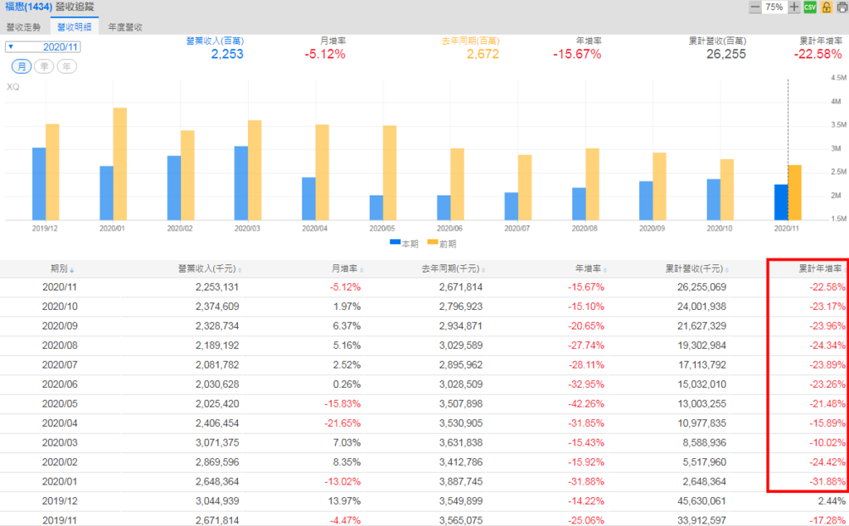849x526 pixels.
Task: Open the 2020/11 period dropdown
Action: 43,47
